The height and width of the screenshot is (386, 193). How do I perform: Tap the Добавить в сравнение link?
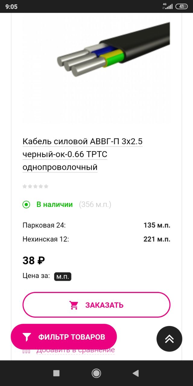[76, 350]
